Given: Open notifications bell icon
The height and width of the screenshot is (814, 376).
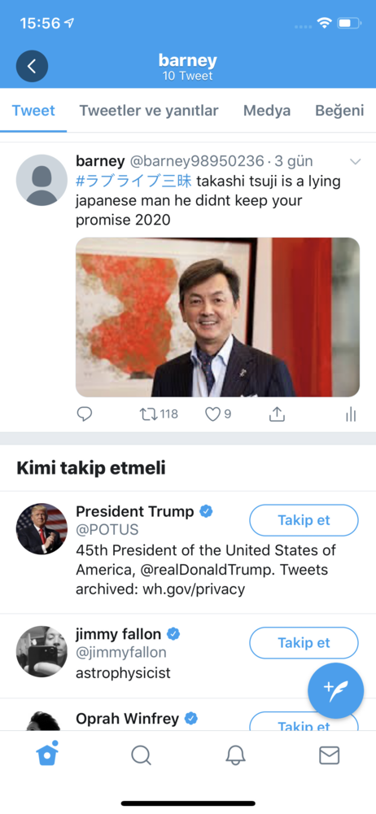Looking at the screenshot, I should click(235, 755).
